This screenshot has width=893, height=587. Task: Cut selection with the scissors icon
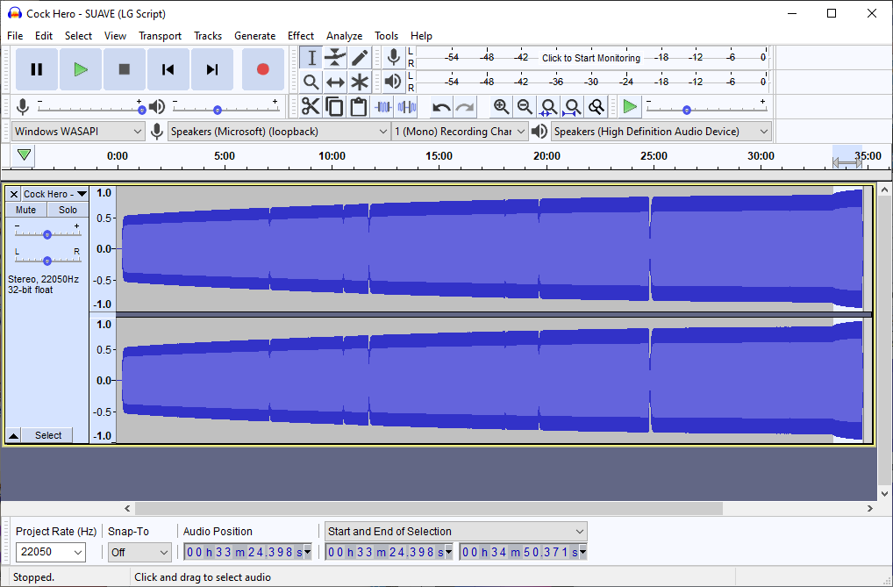[x=311, y=106]
